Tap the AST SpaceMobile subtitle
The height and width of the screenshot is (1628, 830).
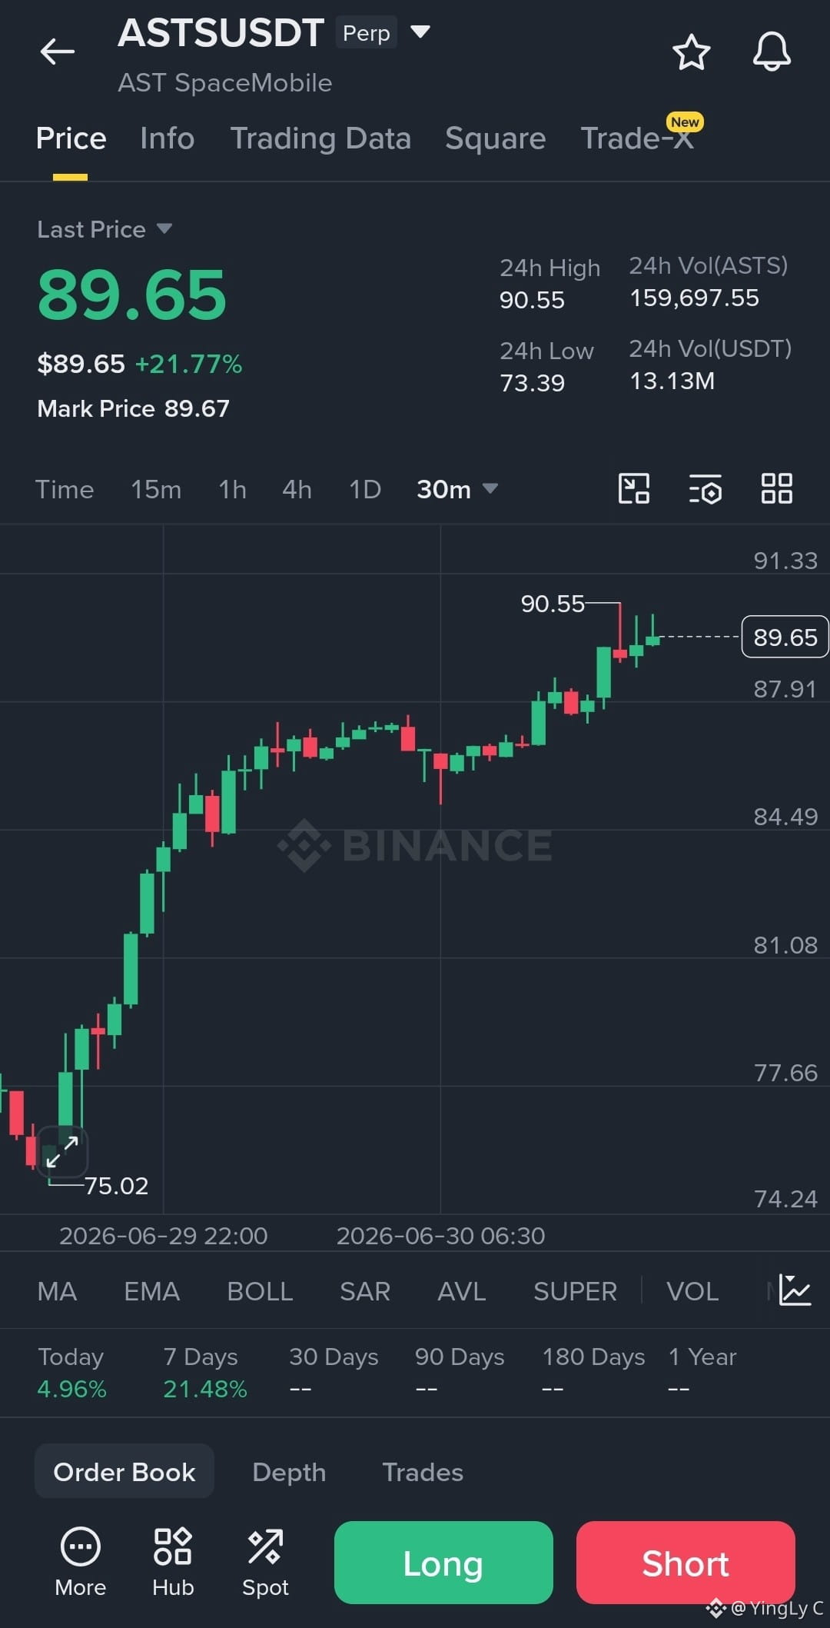(x=225, y=83)
